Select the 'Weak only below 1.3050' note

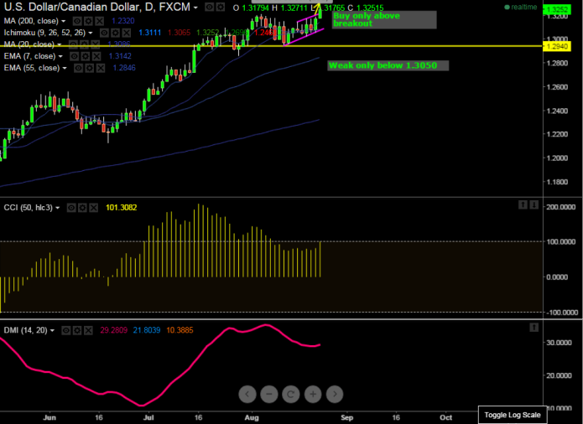[388, 65]
